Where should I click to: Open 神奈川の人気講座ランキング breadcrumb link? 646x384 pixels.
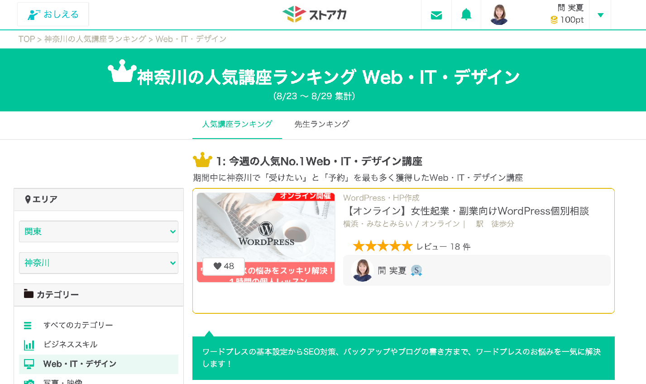tap(95, 39)
